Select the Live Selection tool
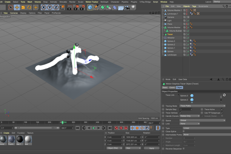This screenshot has width=231, height=154. click(x=11, y=7)
